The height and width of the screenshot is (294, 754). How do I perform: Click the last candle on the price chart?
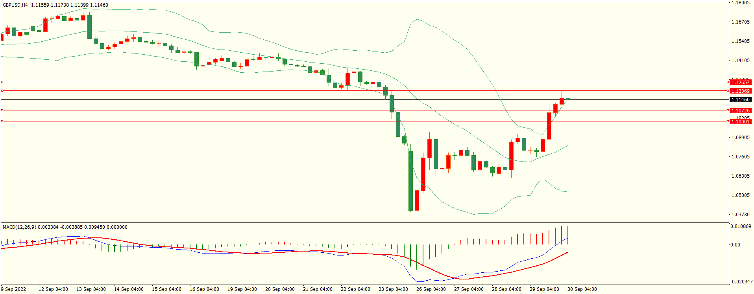tap(568, 99)
